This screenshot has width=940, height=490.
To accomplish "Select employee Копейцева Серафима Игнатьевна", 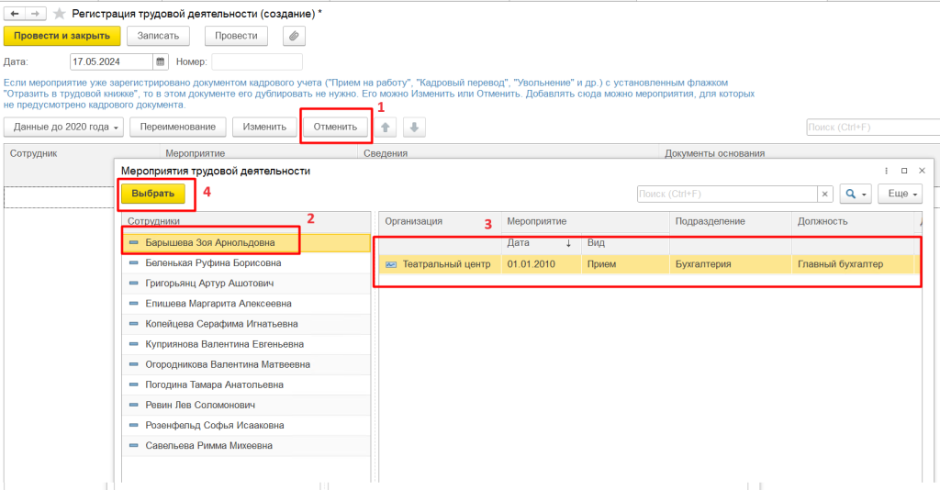I will pyautogui.click(x=246, y=324).
